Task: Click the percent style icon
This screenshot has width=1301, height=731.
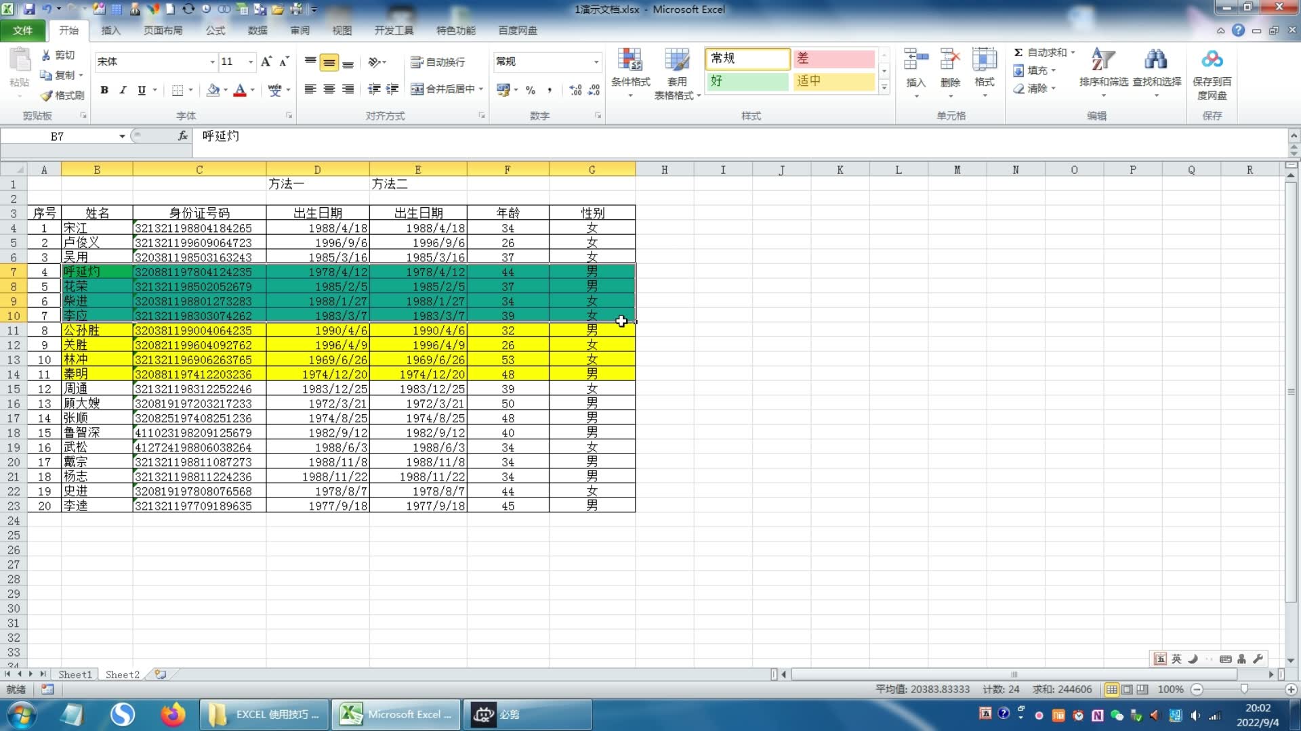Action: pyautogui.click(x=531, y=89)
